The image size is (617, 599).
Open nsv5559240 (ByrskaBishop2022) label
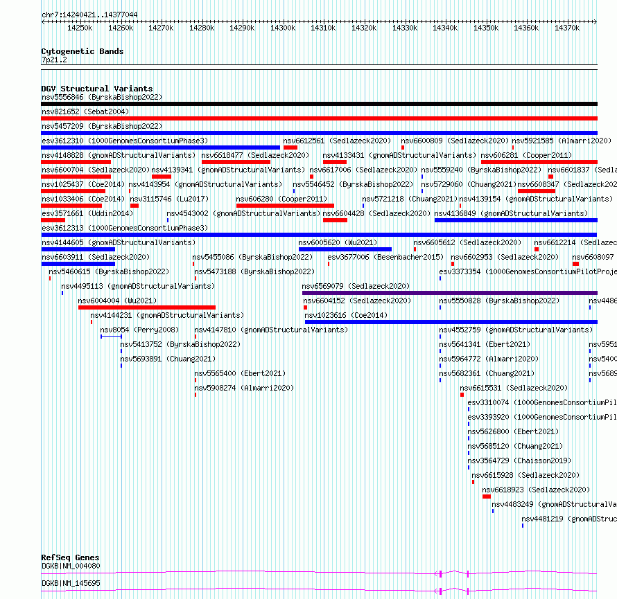point(481,170)
